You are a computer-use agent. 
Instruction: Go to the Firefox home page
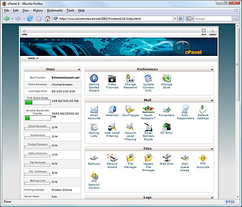(47, 18)
